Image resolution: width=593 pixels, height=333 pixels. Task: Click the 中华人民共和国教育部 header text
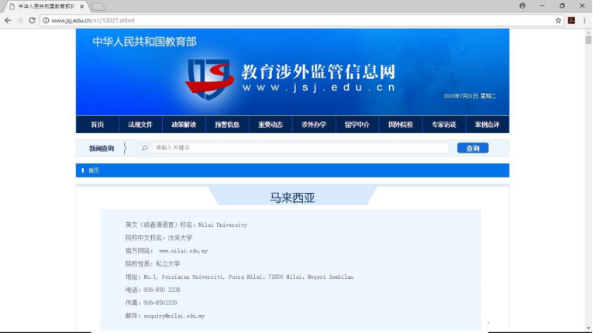(x=144, y=42)
